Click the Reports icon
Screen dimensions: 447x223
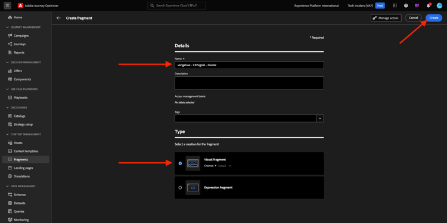click(x=10, y=52)
